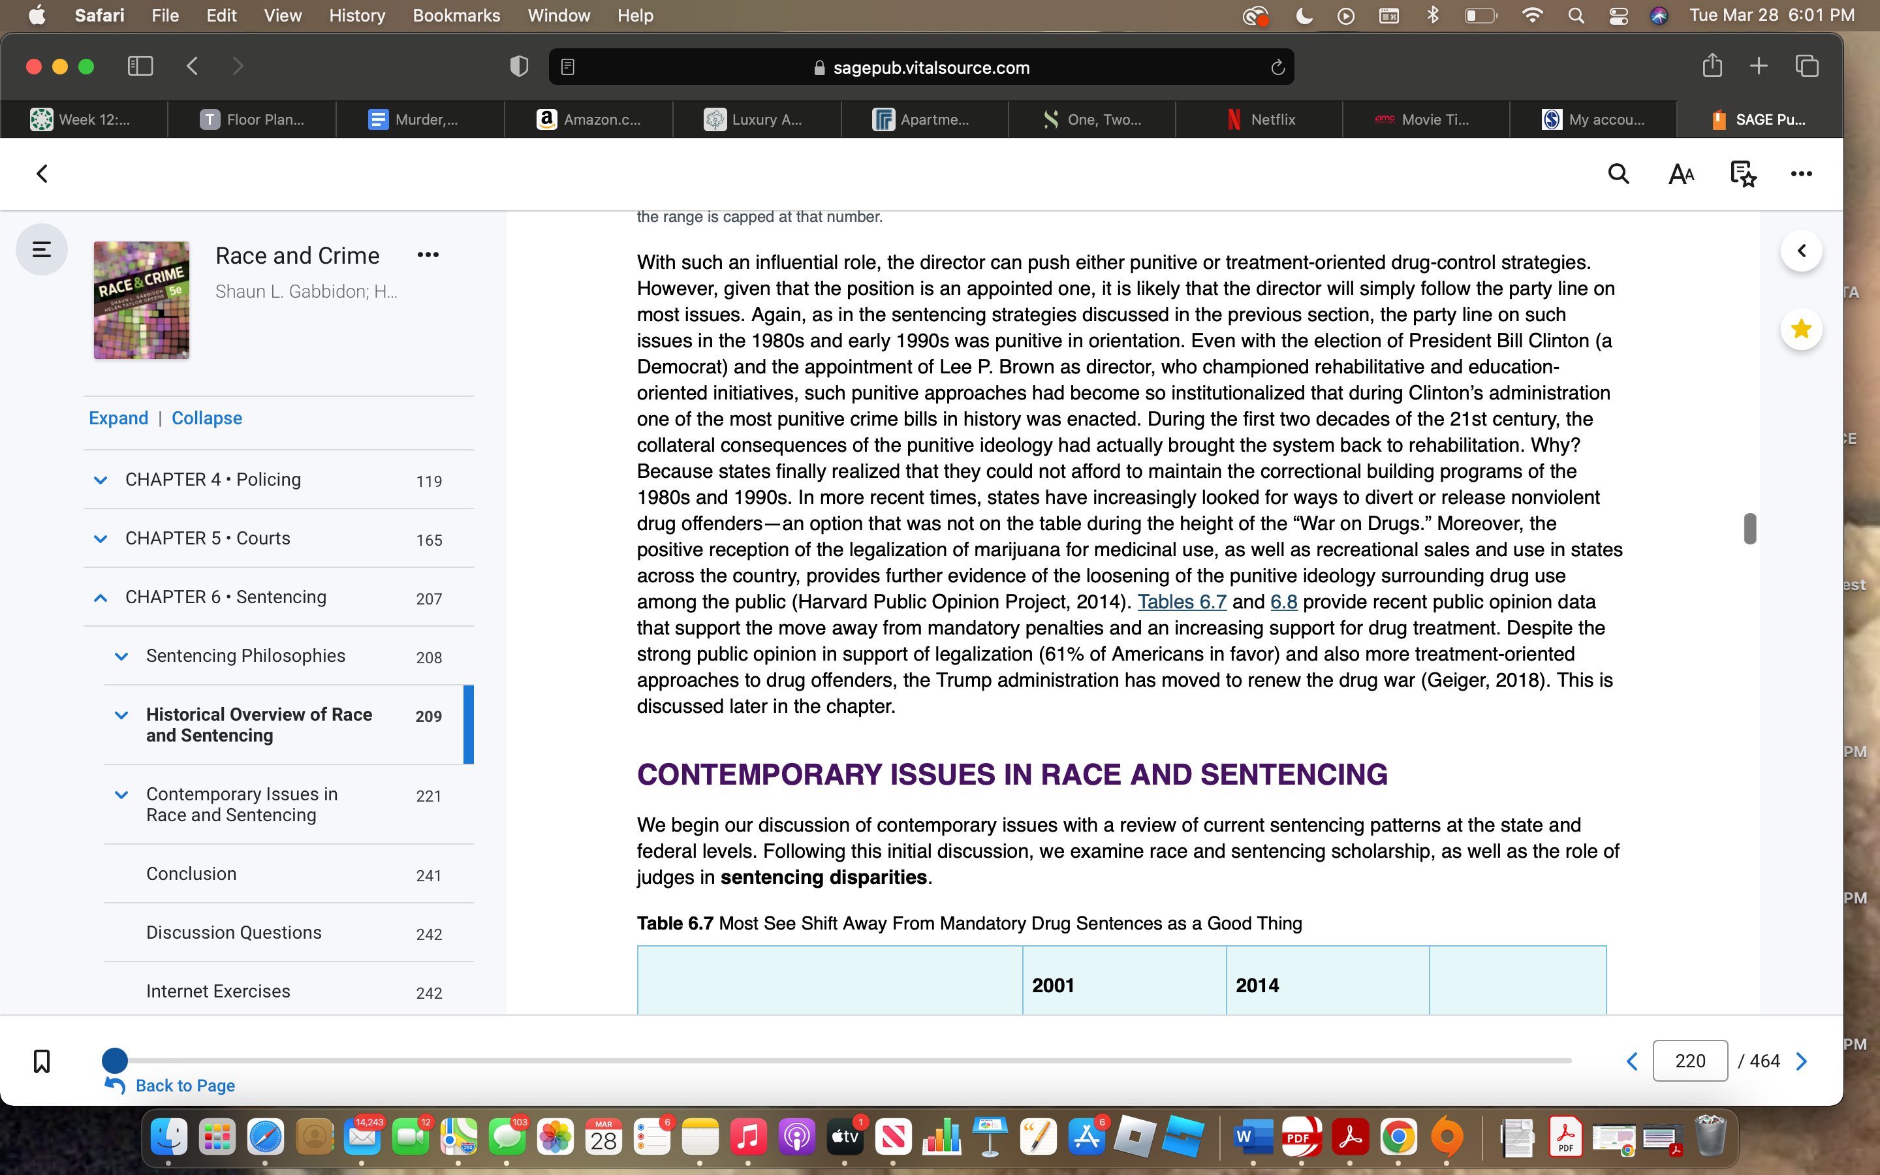Expand Historical Overview of Race chevron

(121, 715)
